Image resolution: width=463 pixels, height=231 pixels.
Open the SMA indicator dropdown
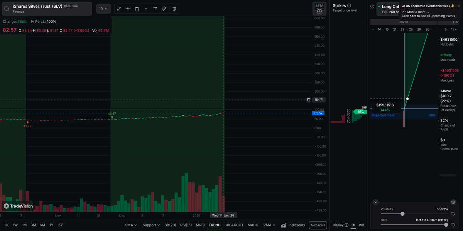(131, 225)
